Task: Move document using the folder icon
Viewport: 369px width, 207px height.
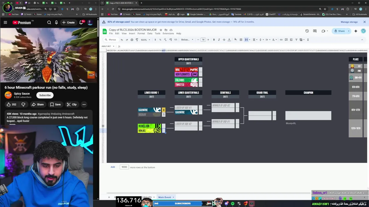Action: 166,30
